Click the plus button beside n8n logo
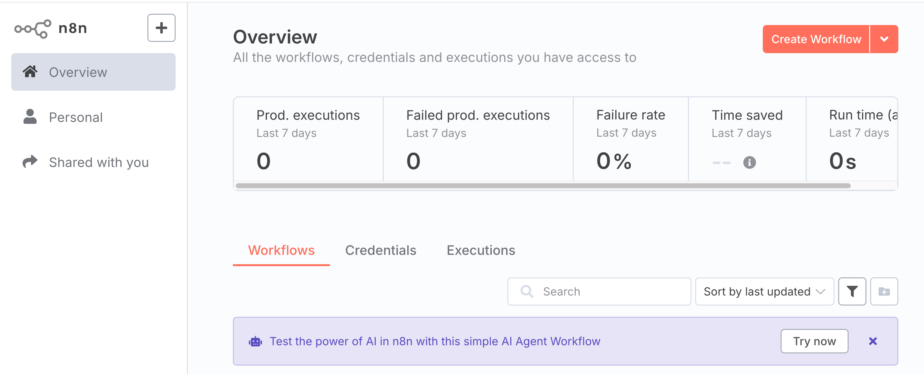This screenshot has height=374, width=924. [x=162, y=28]
